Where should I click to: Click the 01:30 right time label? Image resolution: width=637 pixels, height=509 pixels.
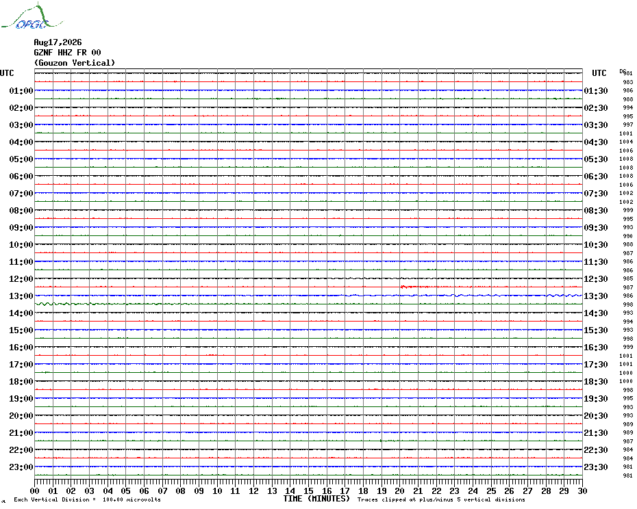tap(596, 90)
